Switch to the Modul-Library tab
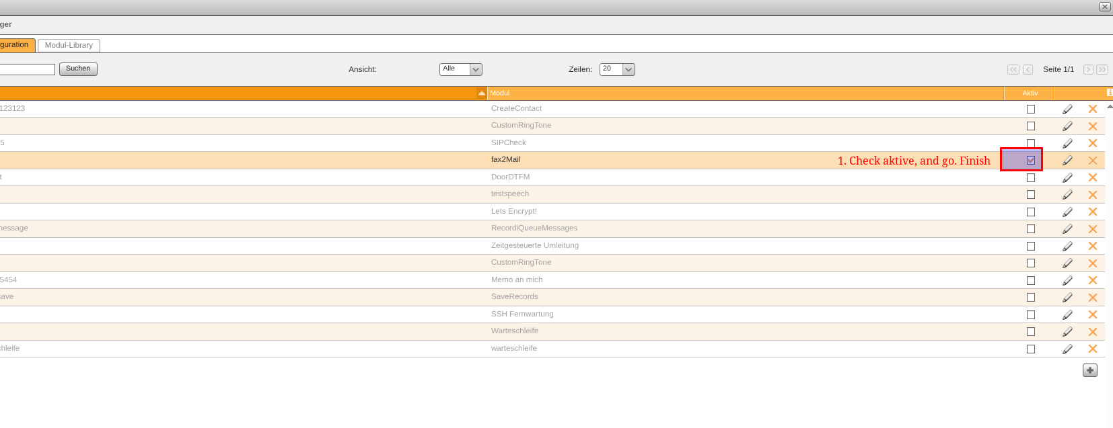1113x428 pixels. point(69,45)
